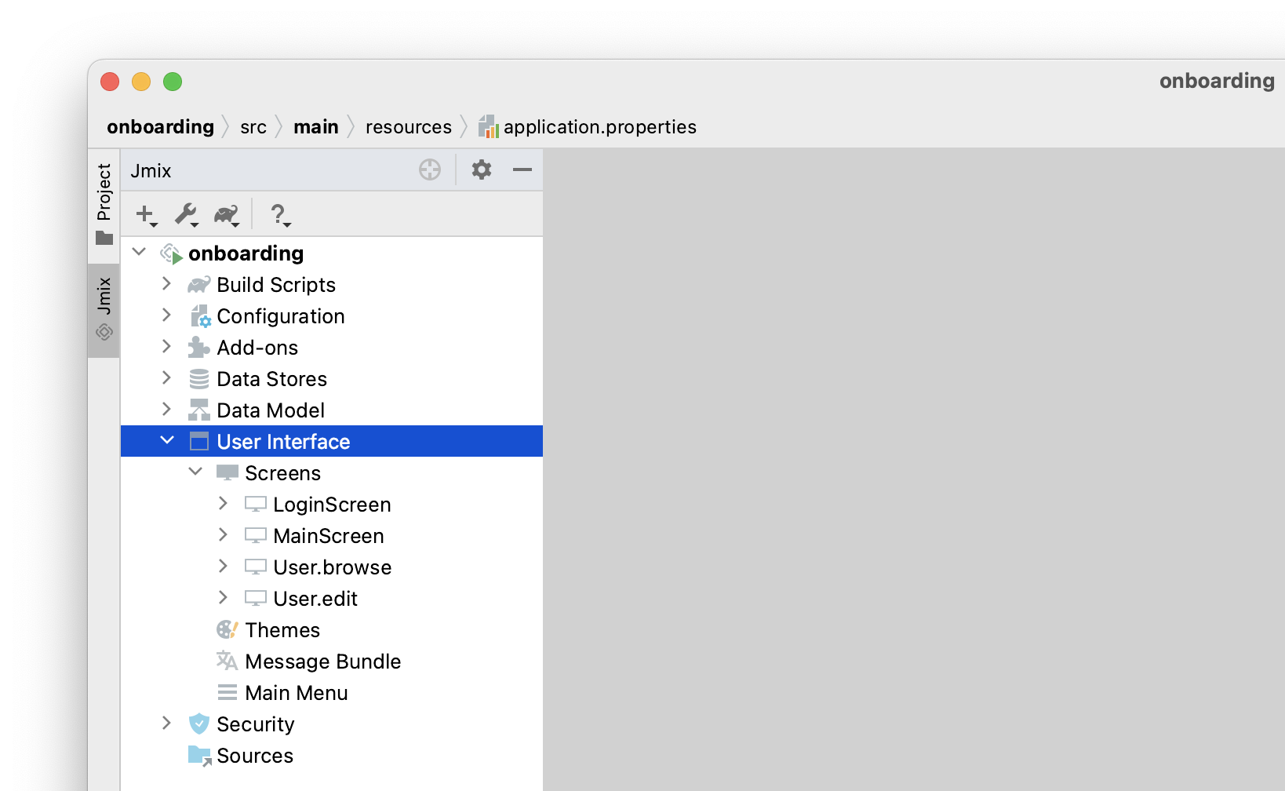The height and width of the screenshot is (791, 1285).
Task: Click the green zoom window button
Action: [x=173, y=82]
